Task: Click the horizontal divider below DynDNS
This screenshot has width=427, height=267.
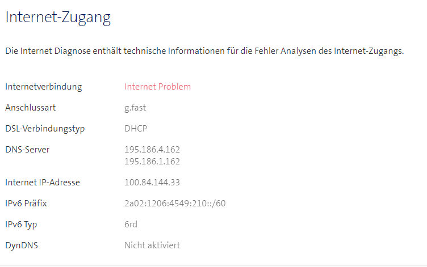Action: tap(213, 264)
